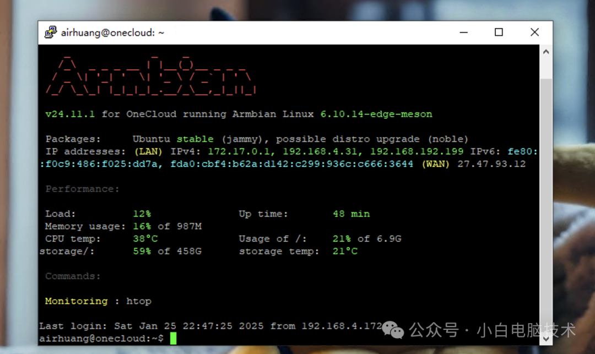Click the 'Last login' line
Image resolution: width=595 pixels, height=354 pixels.
[x=210, y=326]
